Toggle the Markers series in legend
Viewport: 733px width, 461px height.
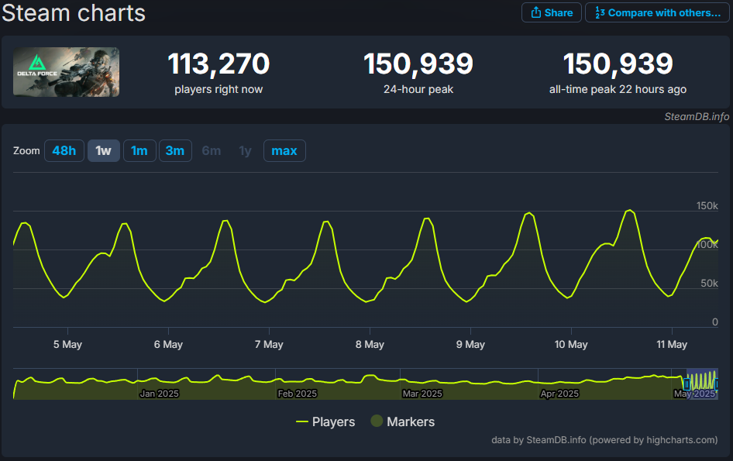pyautogui.click(x=403, y=421)
